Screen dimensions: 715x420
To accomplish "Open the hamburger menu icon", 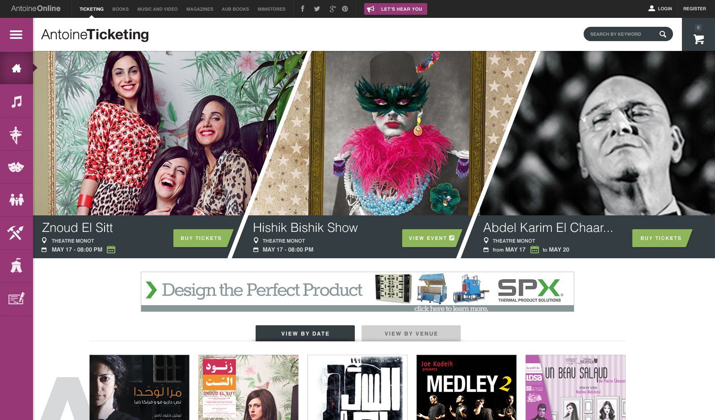I will (x=16, y=34).
